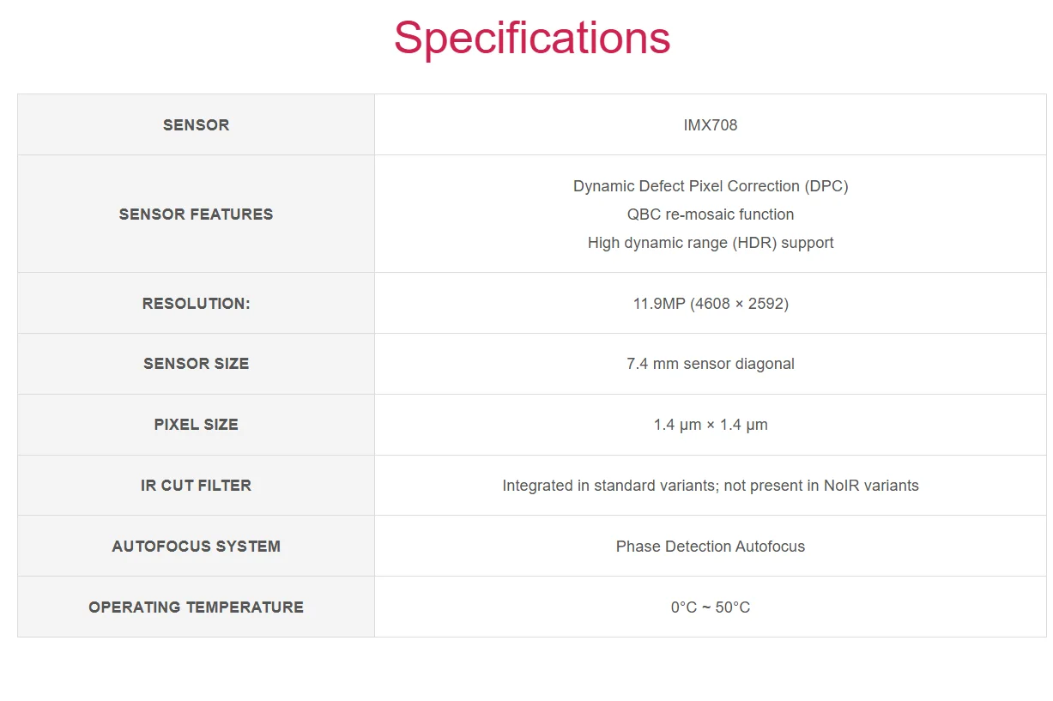Click the 0°C ~ 50°C temperature value
1053x701 pixels.
pyautogui.click(x=711, y=607)
